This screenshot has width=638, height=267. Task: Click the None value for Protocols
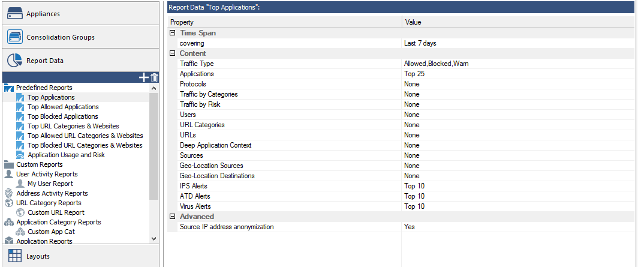point(412,84)
